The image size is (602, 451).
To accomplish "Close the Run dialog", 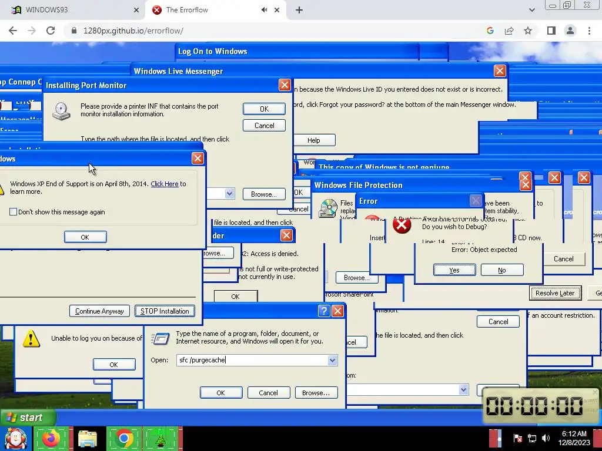I will pyautogui.click(x=337, y=311).
